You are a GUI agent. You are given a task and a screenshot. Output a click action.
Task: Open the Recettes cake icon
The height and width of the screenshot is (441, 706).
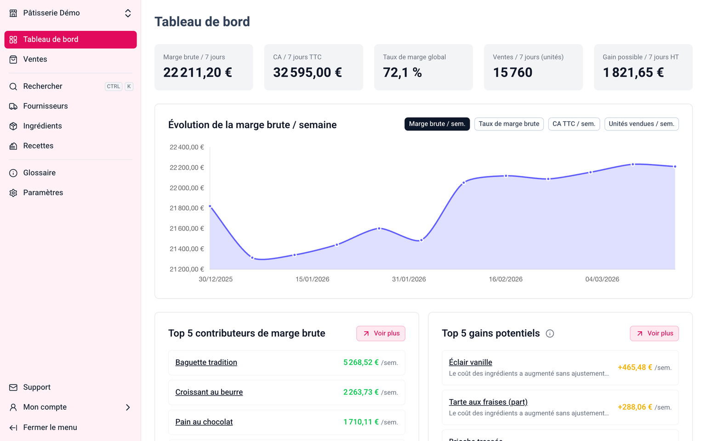click(x=13, y=146)
